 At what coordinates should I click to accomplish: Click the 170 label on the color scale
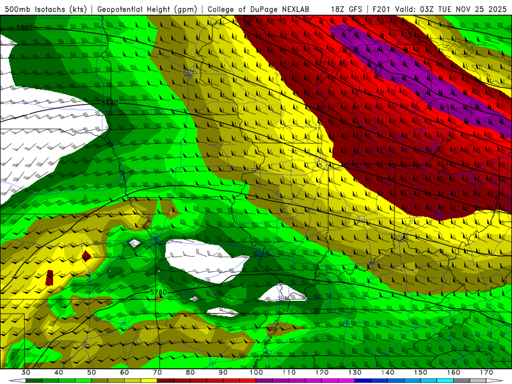pyautogui.click(x=486, y=372)
